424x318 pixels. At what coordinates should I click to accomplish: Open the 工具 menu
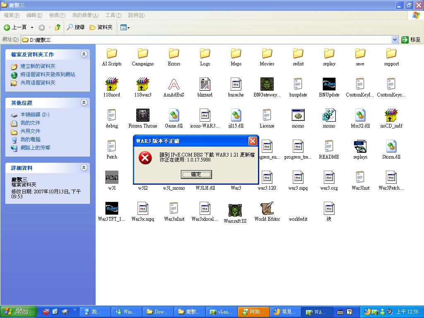[113, 15]
